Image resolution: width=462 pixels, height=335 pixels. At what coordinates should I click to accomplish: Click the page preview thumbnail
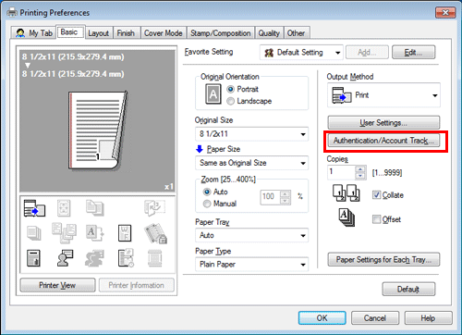98,130
